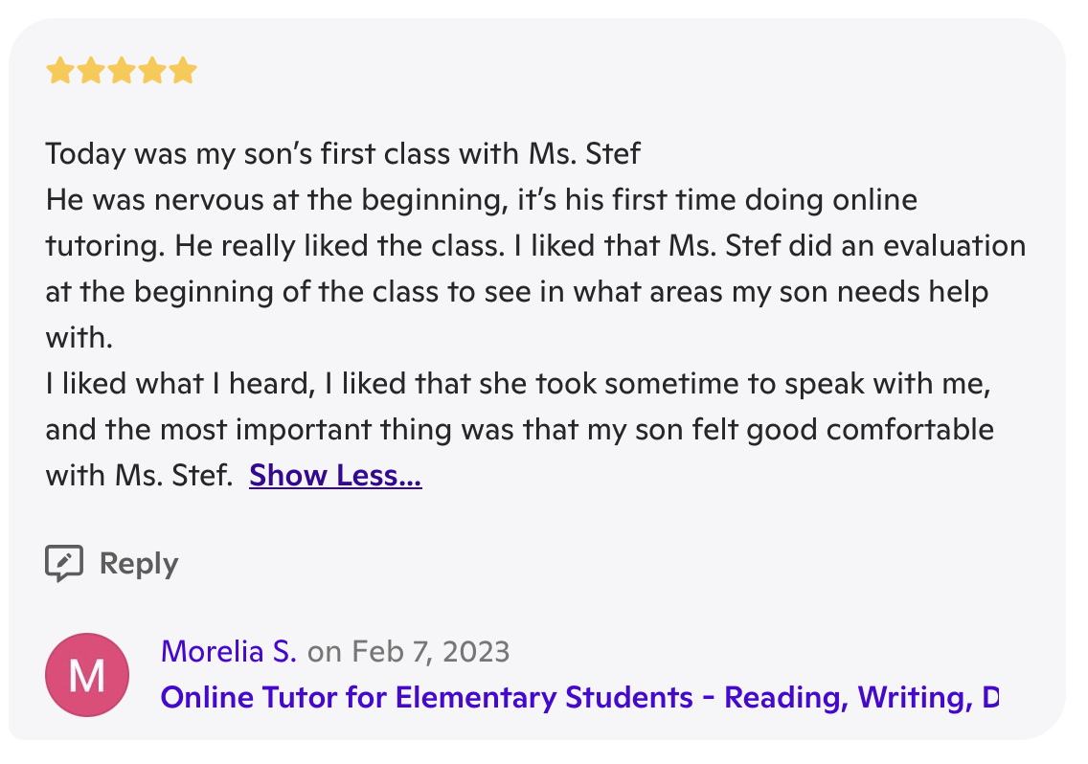Open the Online Tutor for Elementary Students listing
The width and height of the screenshot is (1088, 764).
tap(579, 697)
